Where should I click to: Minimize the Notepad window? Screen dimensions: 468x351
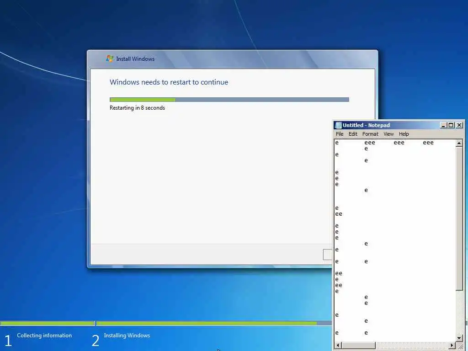[443, 125]
